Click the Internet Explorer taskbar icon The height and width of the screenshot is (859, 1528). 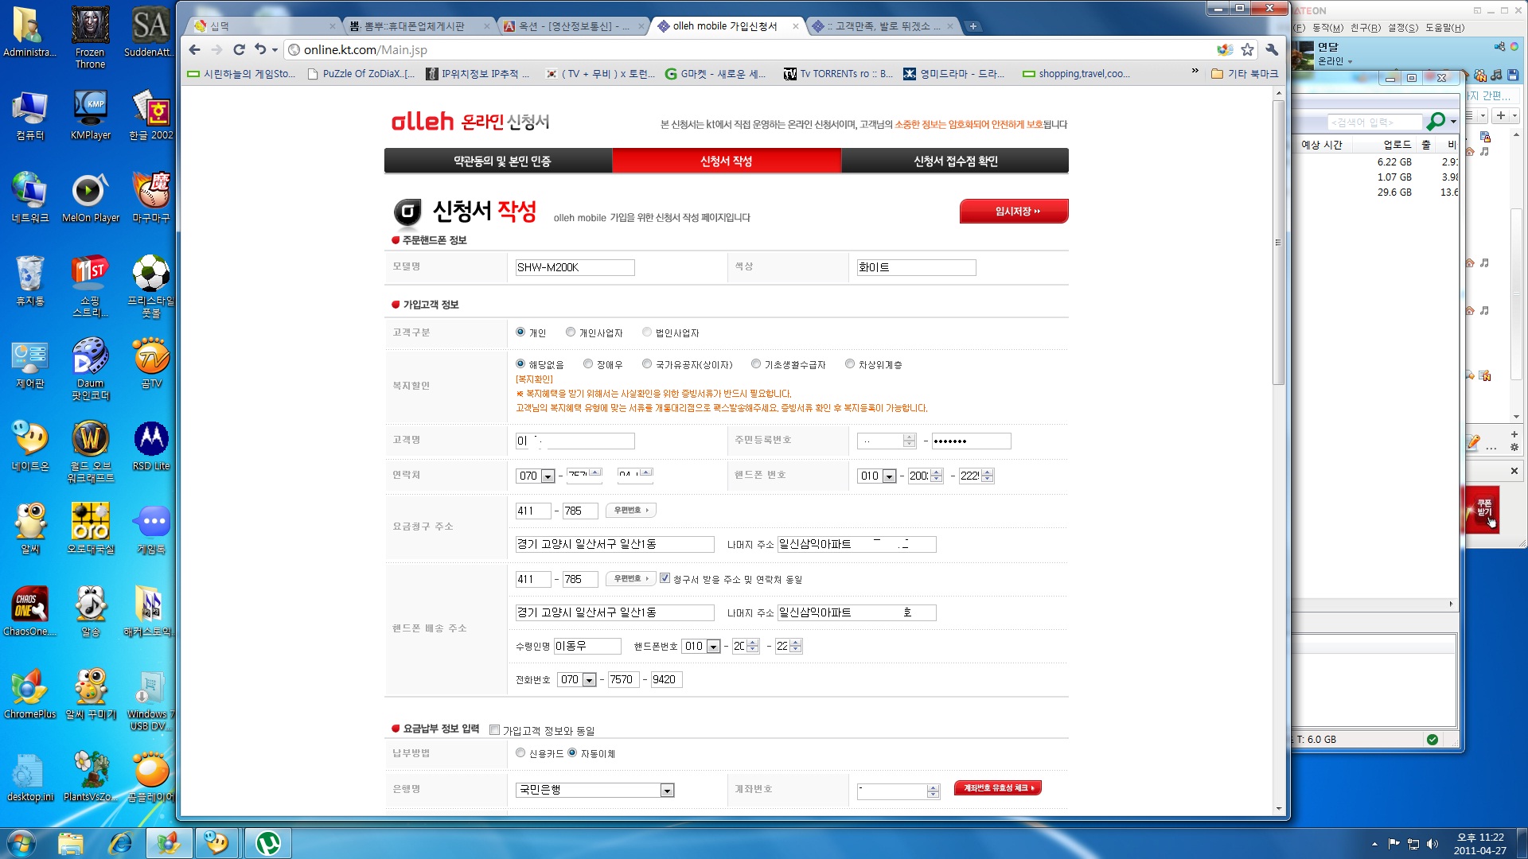click(x=120, y=842)
